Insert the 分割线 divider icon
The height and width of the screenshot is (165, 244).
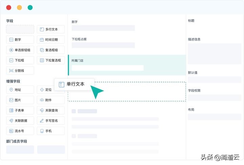pyautogui.click(x=11, y=70)
